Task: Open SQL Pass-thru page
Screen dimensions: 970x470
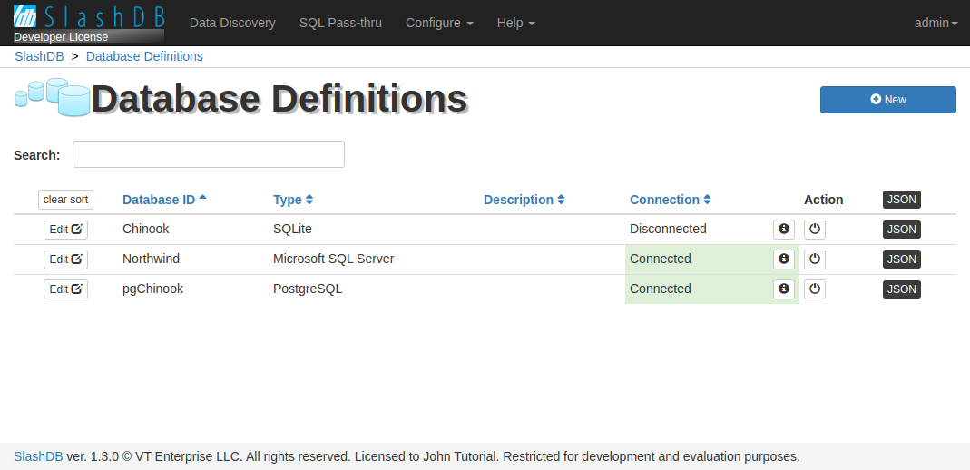Action: (x=341, y=23)
